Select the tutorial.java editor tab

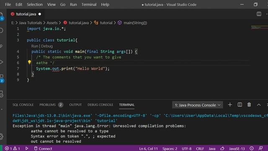(x=26, y=14)
